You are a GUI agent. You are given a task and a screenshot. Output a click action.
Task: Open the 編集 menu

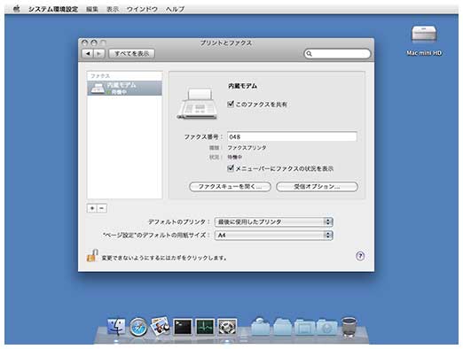pos(92,9)
